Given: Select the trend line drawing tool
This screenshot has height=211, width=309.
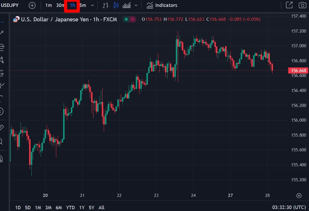Looking at the screenshot, I should click(x=1, y=33).
